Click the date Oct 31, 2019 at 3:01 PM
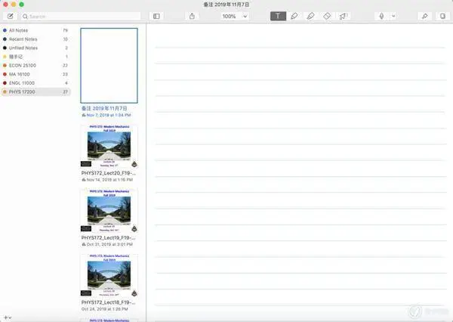This screenshot has width=453, height=322. tap(109, 244)
